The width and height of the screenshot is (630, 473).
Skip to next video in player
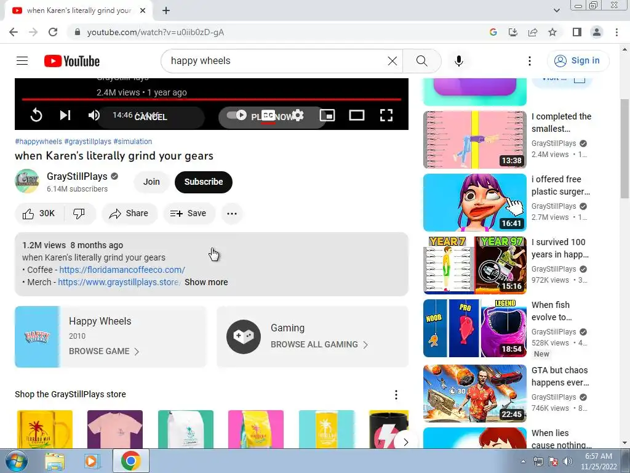[x=65, y=115]
